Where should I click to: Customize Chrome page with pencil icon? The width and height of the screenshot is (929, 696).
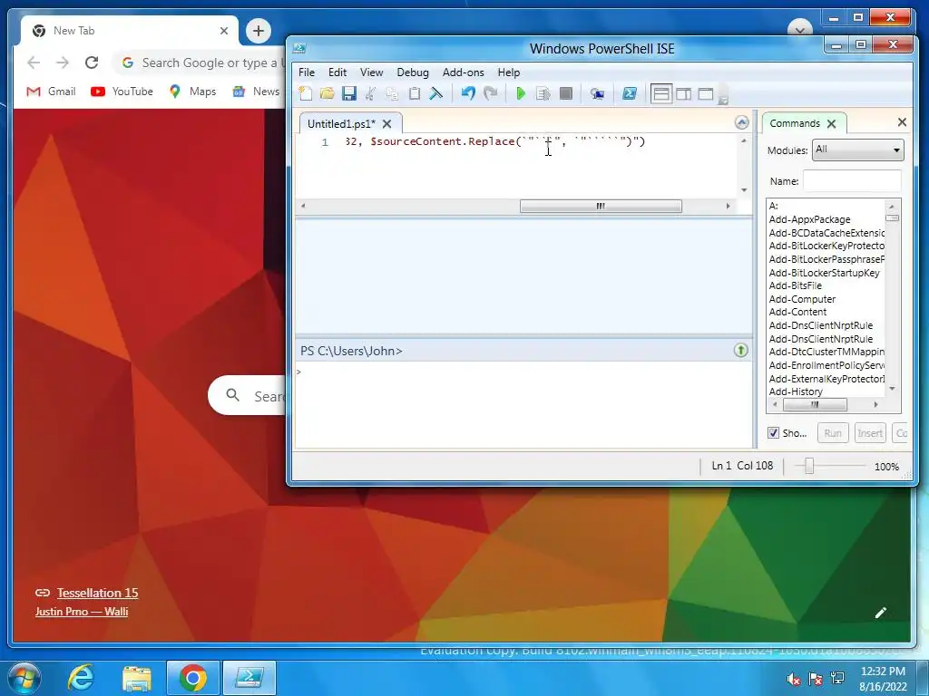(x=881, y=613)
